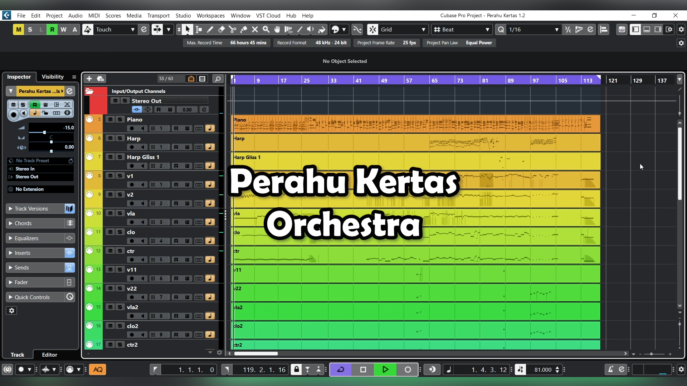Select the Draw pencil tool

pos(210,30)
